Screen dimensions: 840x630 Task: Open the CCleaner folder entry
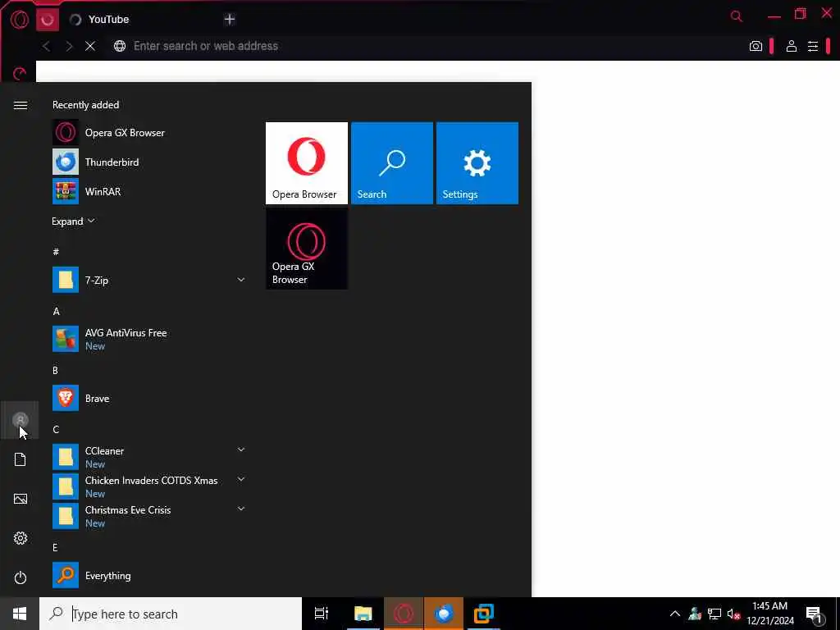tap(150, 457)
